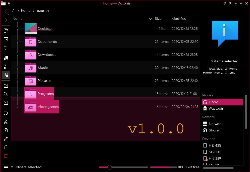The image size is (250, 172).
Task: Open the terminal panel icon
Action: click(6, 103)
